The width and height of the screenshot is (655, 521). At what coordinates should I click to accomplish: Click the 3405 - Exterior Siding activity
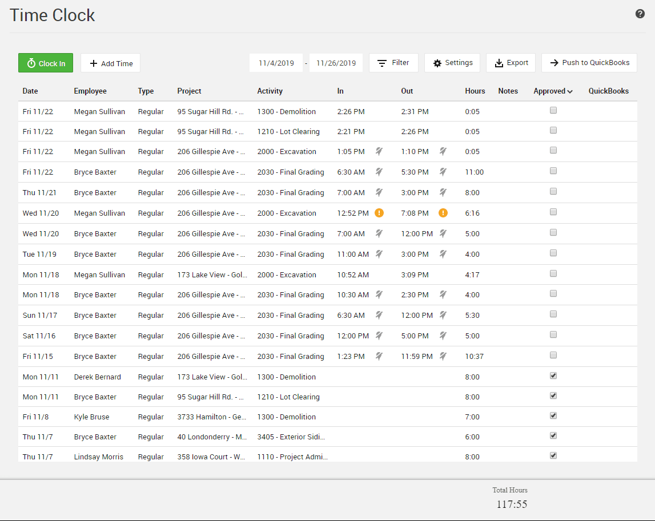291,437
